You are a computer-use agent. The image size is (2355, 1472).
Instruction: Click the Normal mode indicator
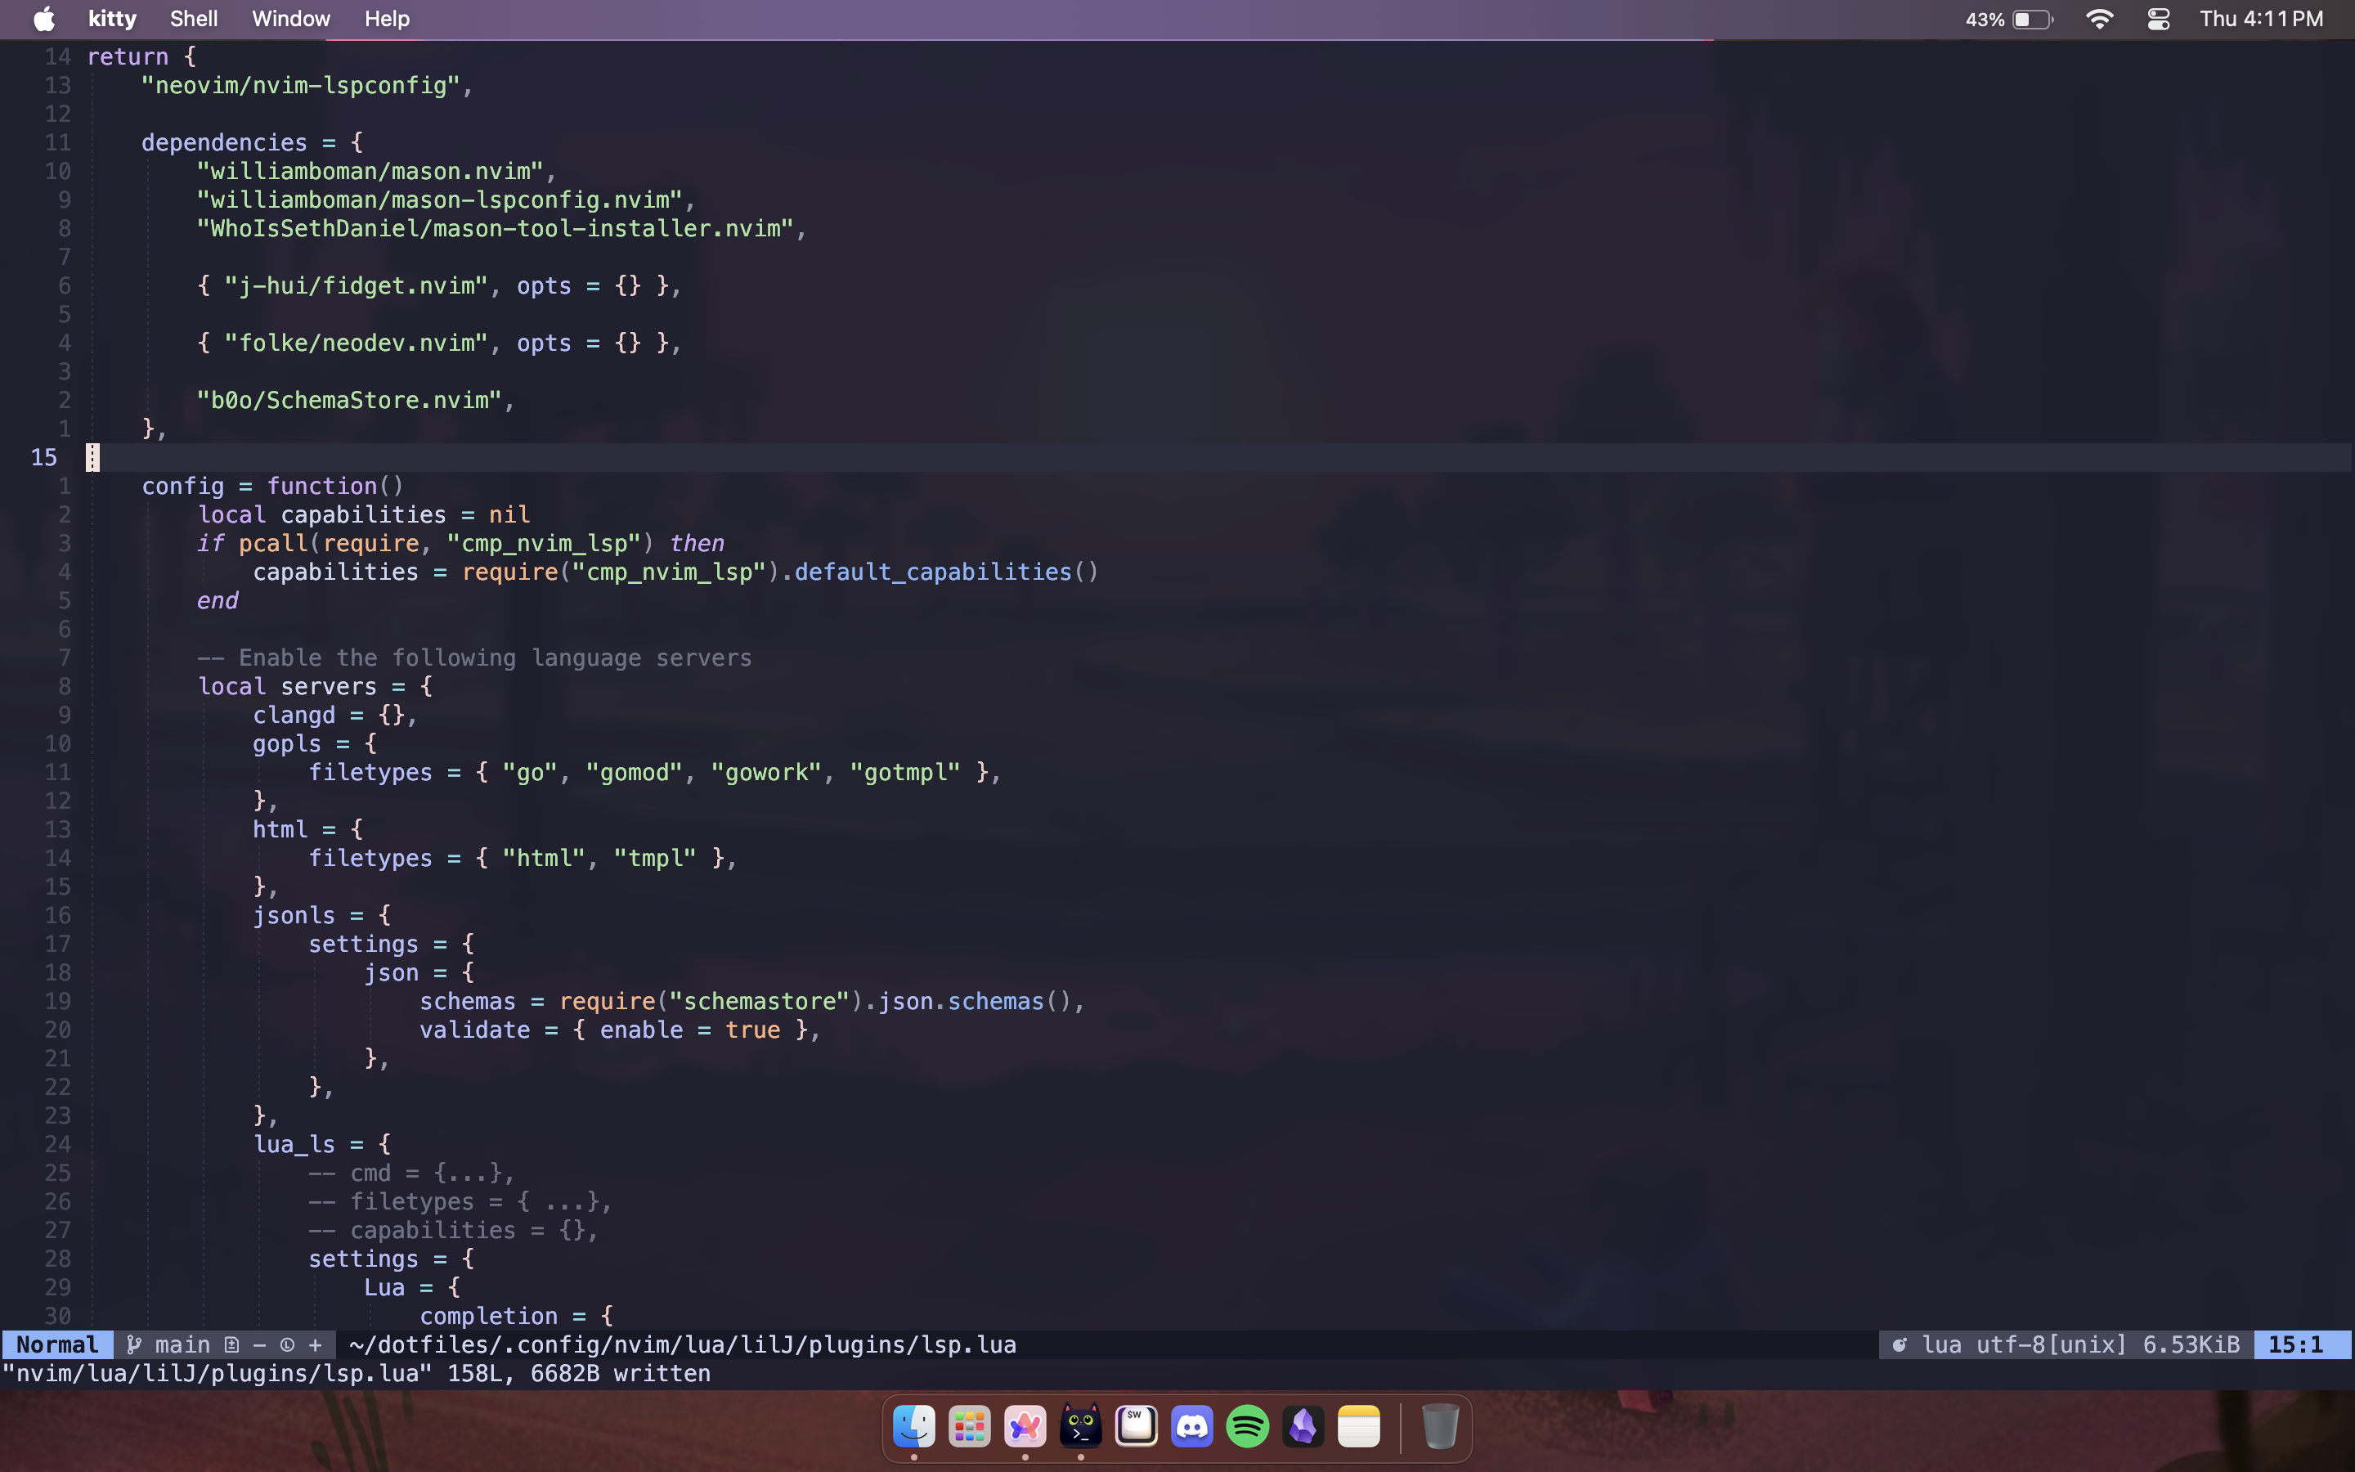[57, 1344]
